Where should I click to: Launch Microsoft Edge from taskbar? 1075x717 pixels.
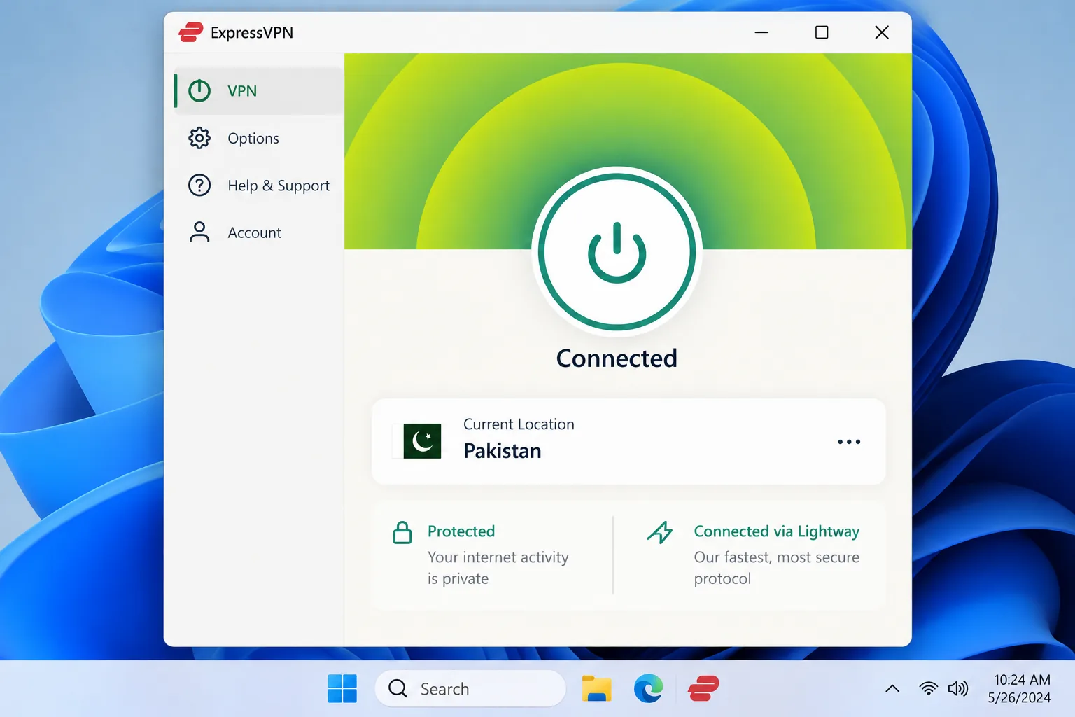[649, 689]
